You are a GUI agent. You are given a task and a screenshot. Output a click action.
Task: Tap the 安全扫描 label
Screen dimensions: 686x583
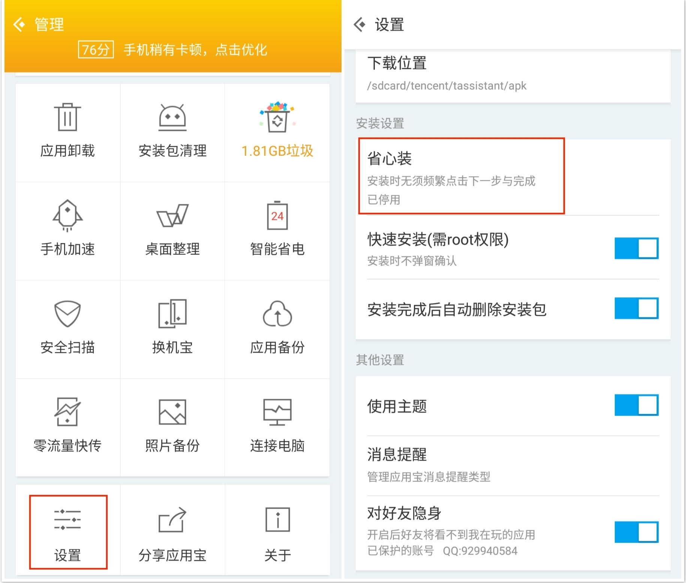coord(67,347)
